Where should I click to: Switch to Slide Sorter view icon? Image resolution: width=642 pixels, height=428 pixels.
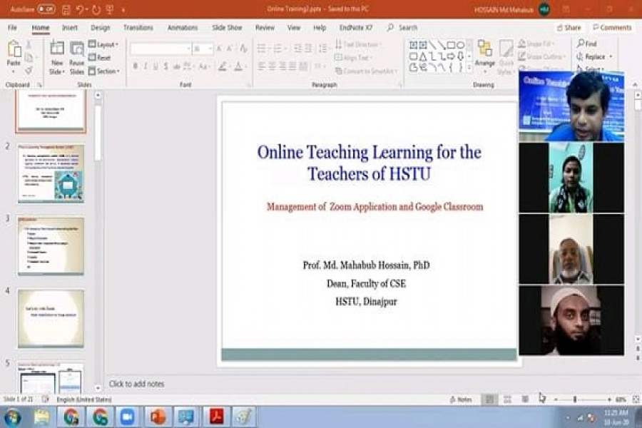pos(507,399)
